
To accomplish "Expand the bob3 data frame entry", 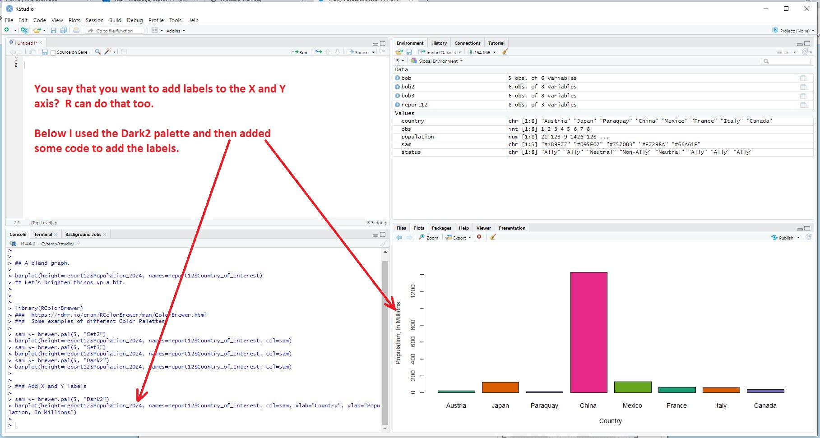I will tap(398, 96).
